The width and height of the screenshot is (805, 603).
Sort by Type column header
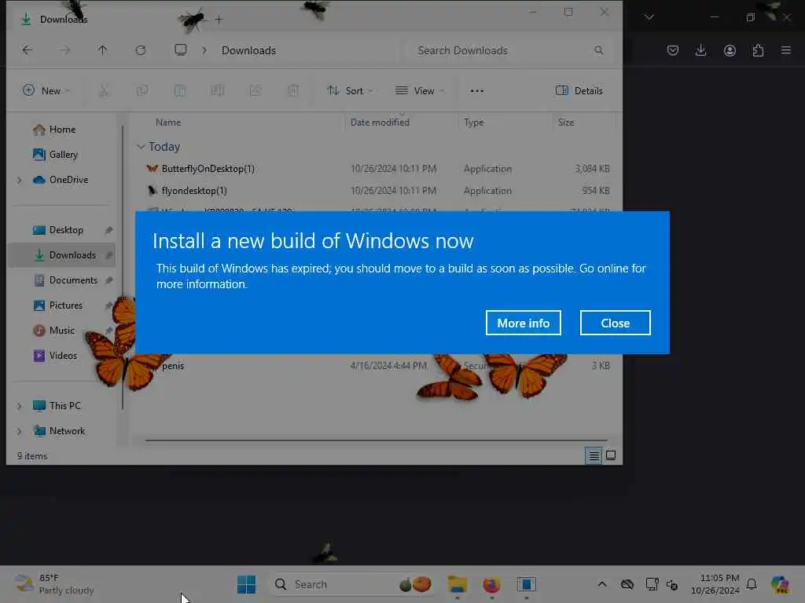coord(474,122)
